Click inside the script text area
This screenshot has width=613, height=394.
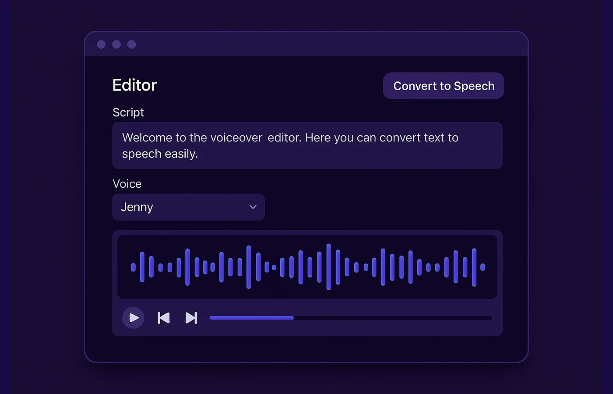tap(306, 145)
